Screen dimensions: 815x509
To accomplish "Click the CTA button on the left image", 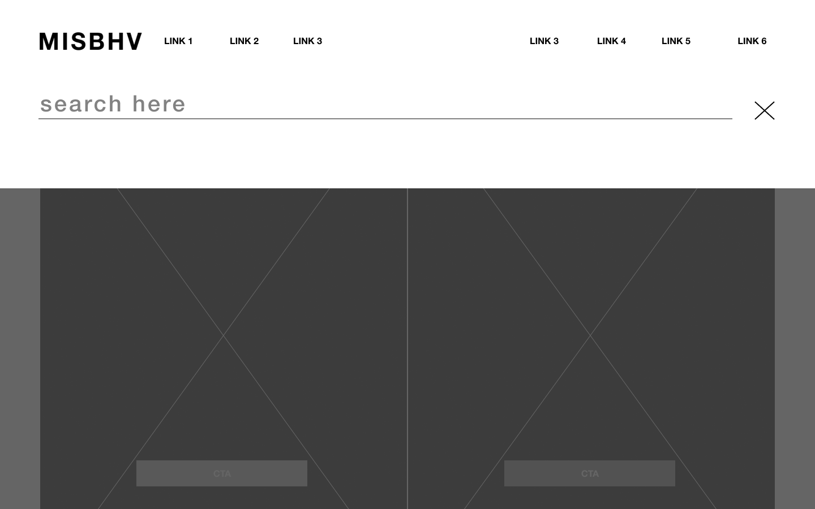I will [x=222, y=473].
